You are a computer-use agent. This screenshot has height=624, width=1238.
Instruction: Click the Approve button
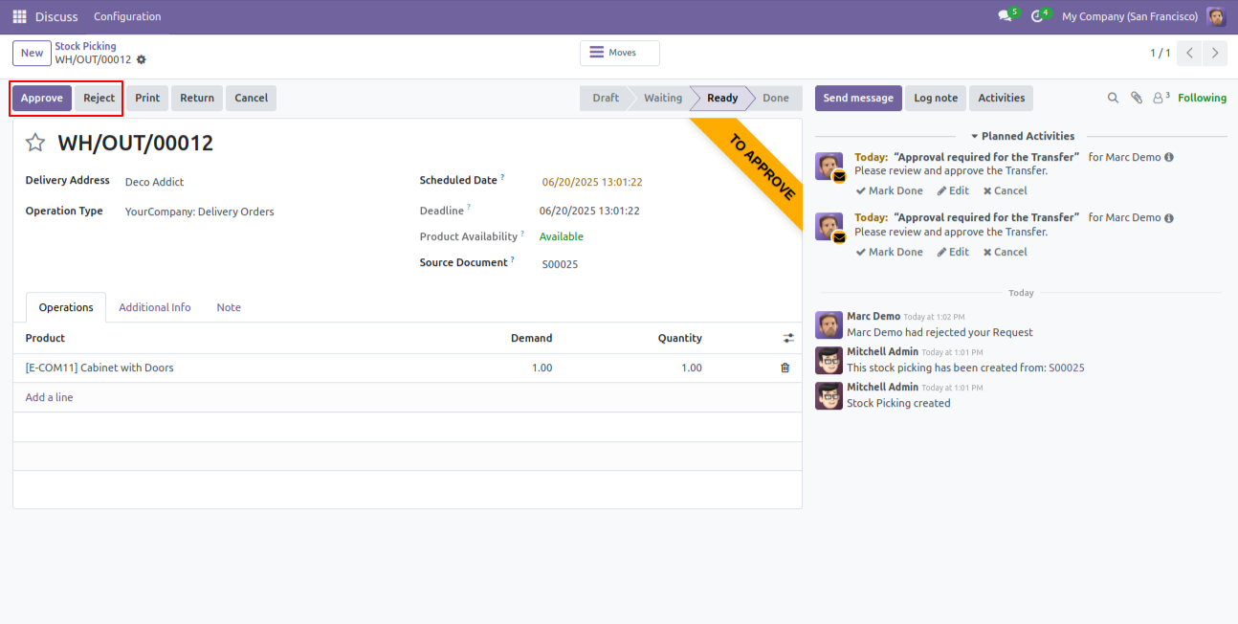point(42,98)
